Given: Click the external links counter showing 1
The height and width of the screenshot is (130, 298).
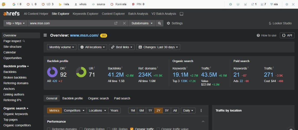Looking at the screenshot, I should coord(254,4).
